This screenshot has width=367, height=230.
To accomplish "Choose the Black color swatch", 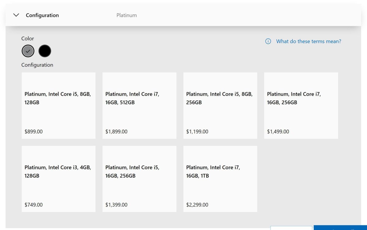I will point(45,51).
